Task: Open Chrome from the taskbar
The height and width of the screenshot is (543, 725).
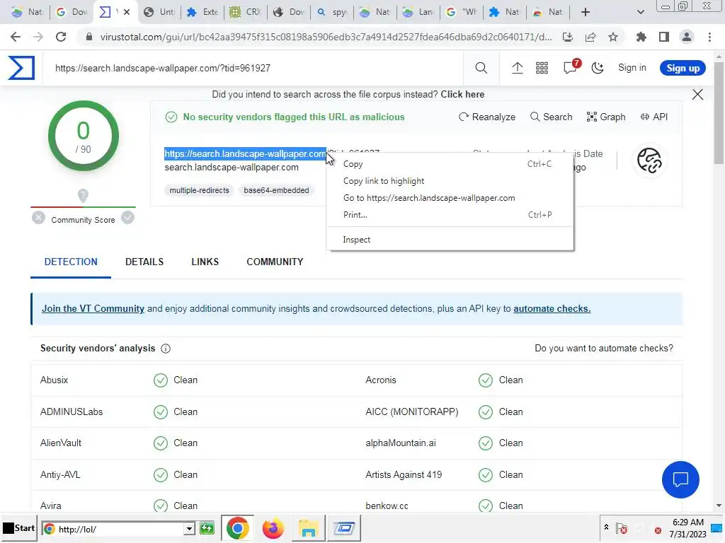Action: click(237, 528)
